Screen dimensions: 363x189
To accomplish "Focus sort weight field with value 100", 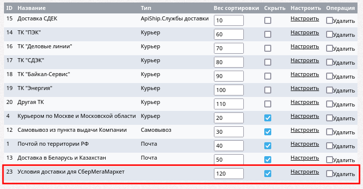I will (229, 90).
